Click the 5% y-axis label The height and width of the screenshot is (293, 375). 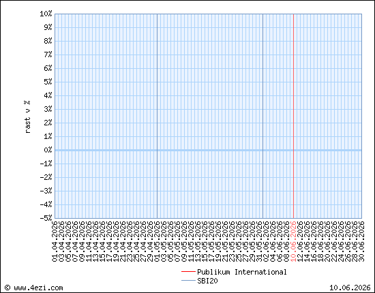48,82
